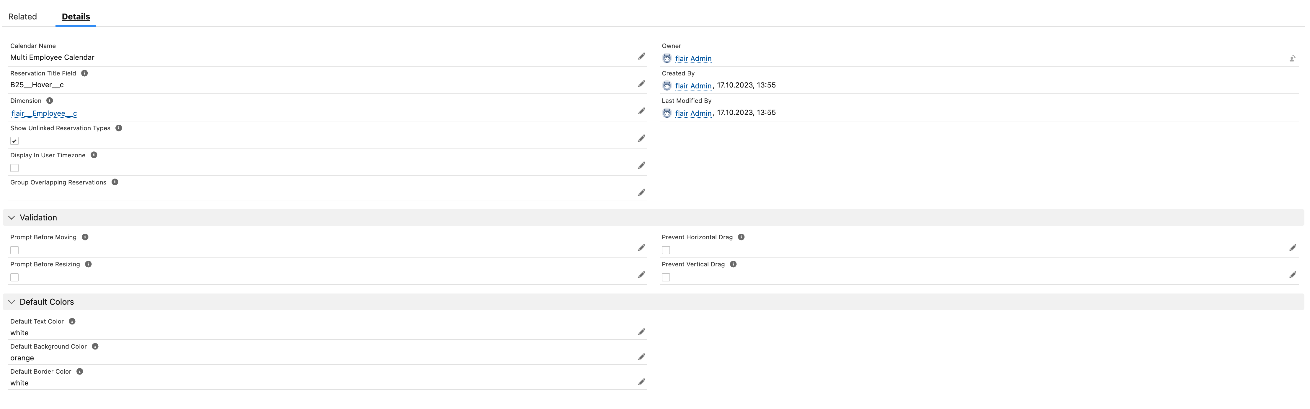Screen dimensions: 1310x409
Task: Enable Display In User Timezone checkbox
Action: [15, 168]
